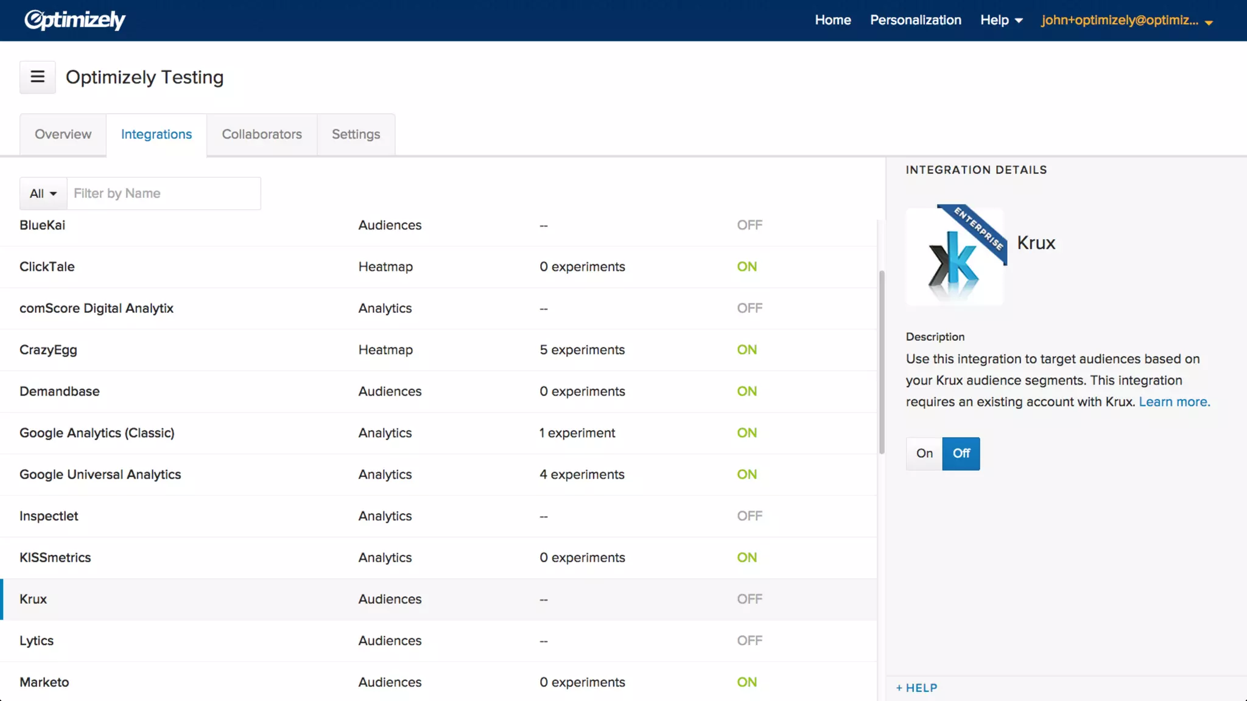This screenshot has width=1247, height=701.
Task: Click the integrations list scrollbar
Action: tap(881, 362)
